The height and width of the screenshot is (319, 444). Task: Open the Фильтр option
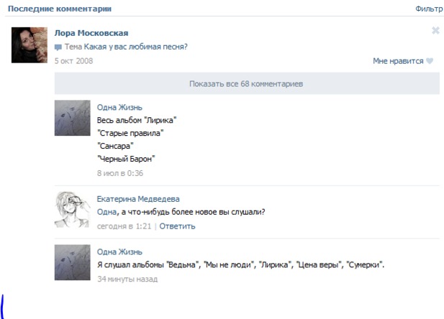[429, 9]
